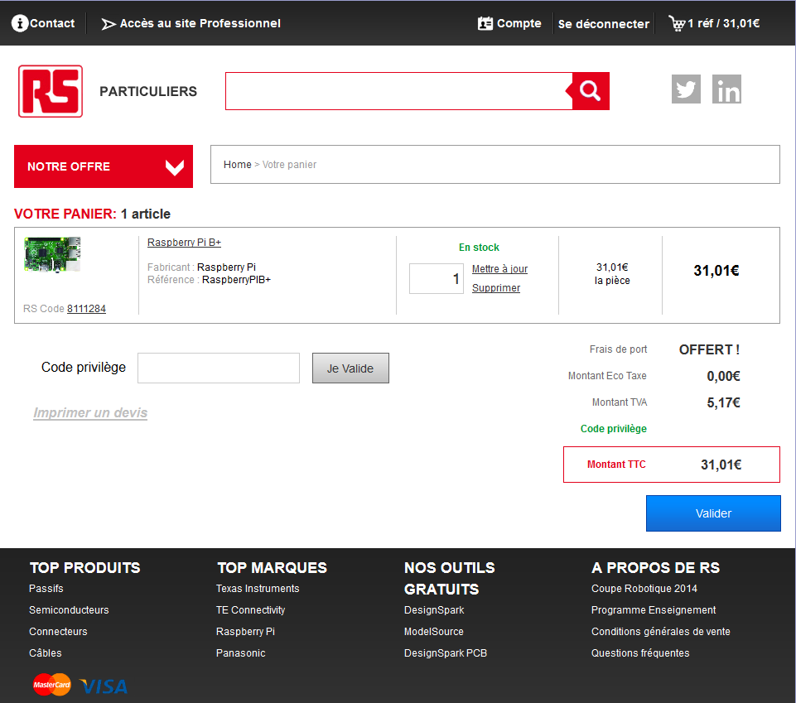Open cart summary 1 réf / 31,01€
This screenshot has height=703, width=796.
click(723, 23)
